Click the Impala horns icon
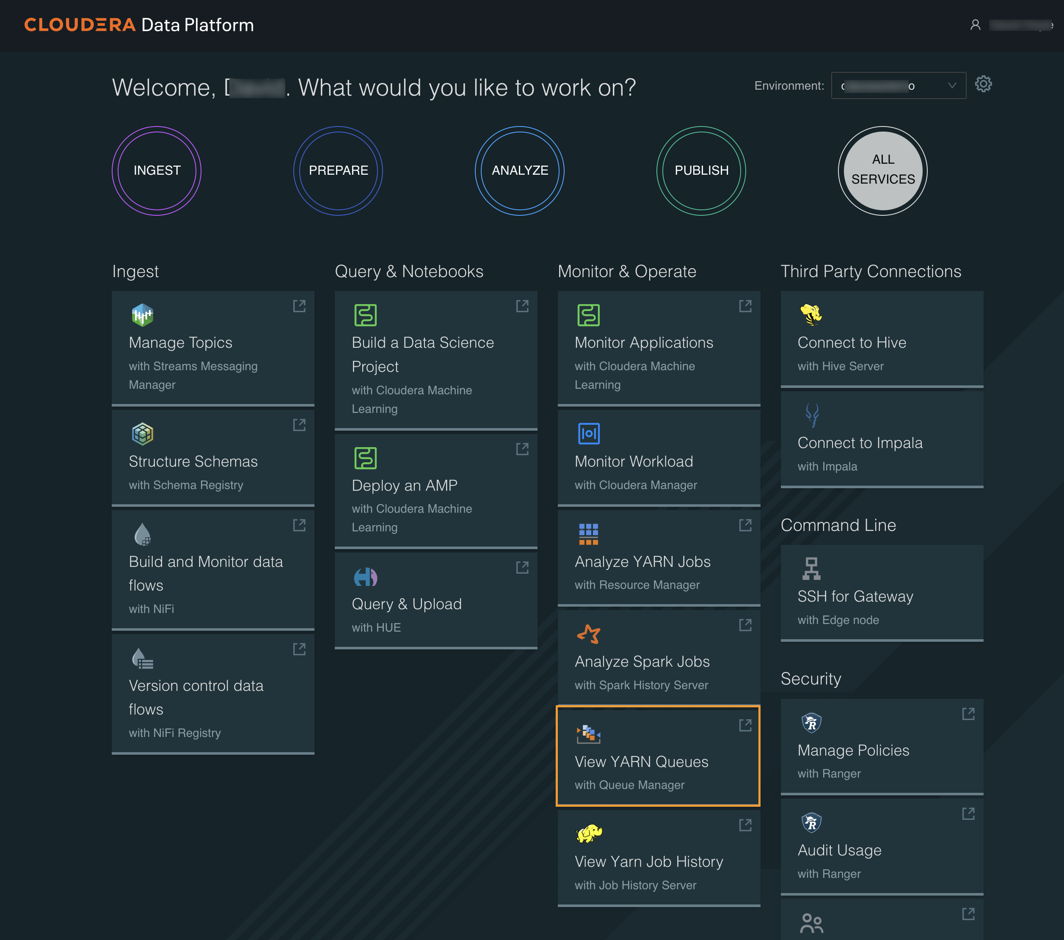Image resolution: width=1064 pixels, height=940 pixels. click(811, 415)
